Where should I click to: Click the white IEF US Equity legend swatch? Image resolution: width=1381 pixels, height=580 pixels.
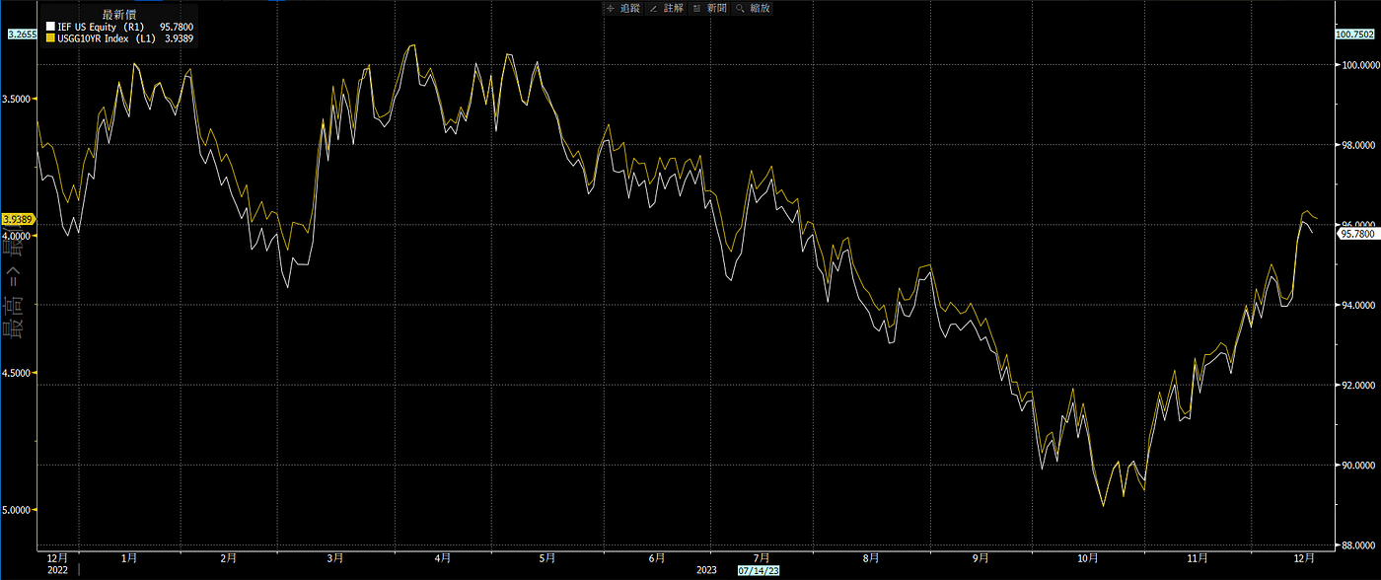(50, 27)
